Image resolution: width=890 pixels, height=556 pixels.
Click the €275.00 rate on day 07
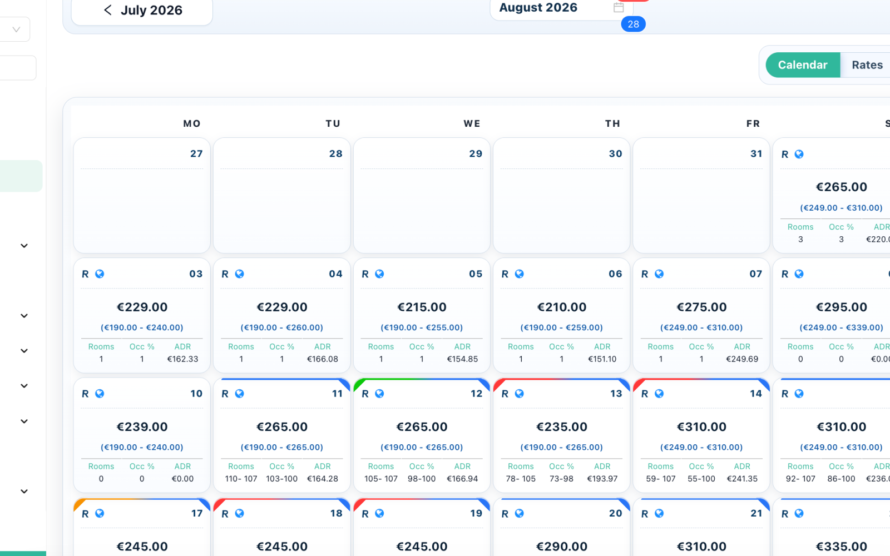pyautogui.click(x=701, y=307)
